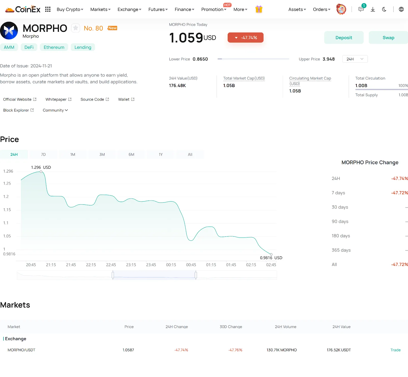Click the 24H Change column header
Viewport: 408px width, 377px height.
[177, 327]
